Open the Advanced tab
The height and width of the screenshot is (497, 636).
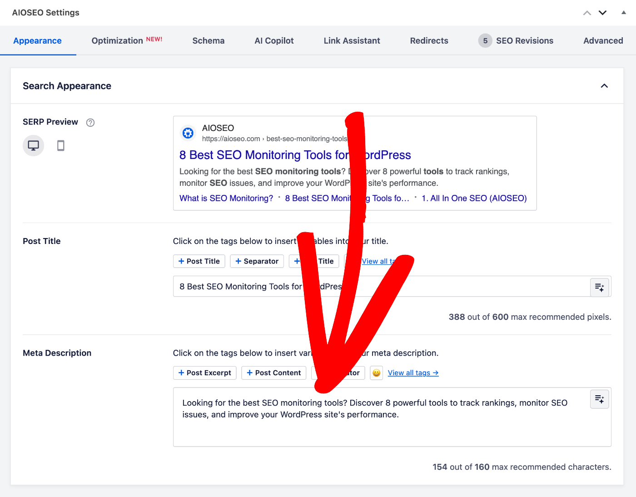point(603,41)
